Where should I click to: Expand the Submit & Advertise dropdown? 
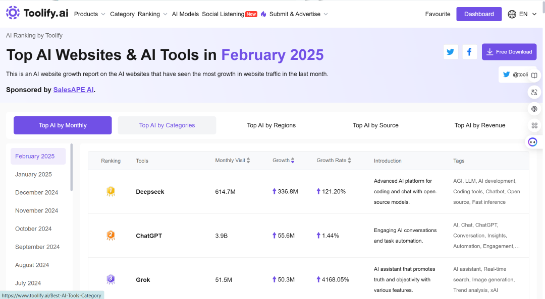pos(299,14)
